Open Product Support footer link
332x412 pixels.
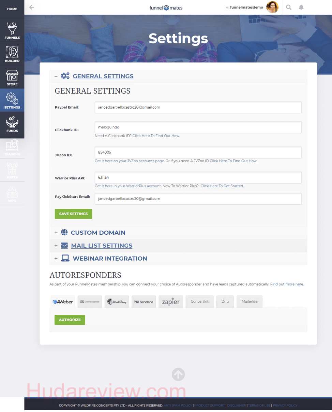click(x=210, y=406)
